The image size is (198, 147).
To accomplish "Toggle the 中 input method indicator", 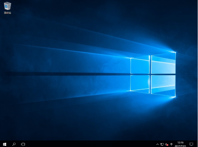I will click(172, 144).
